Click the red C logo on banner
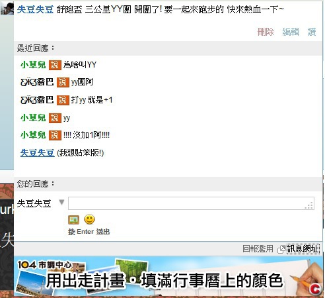 click(x=315, y=289)
